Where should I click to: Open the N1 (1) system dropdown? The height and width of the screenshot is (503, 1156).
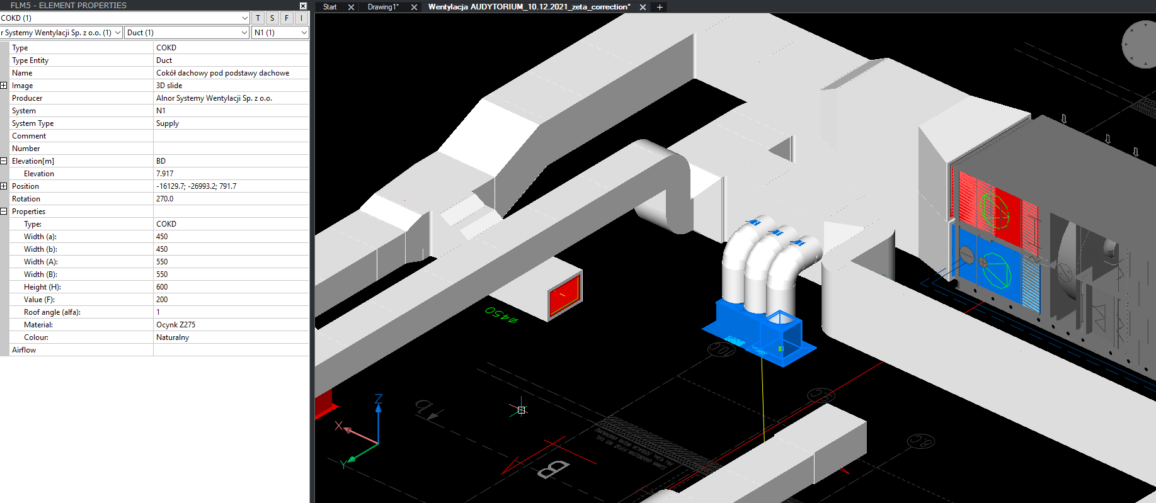(x=304, y=33)
